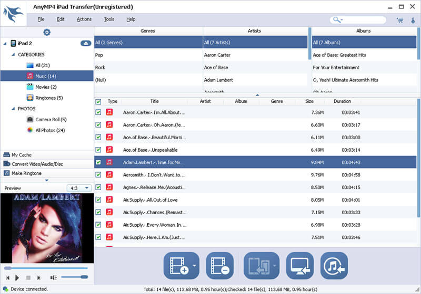Click the search magnifier icon
The image size is (421, 294).
tap(336, 19)
